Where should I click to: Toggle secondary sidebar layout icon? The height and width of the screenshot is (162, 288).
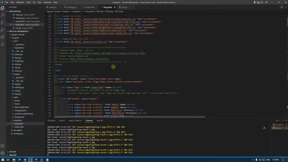262,2
